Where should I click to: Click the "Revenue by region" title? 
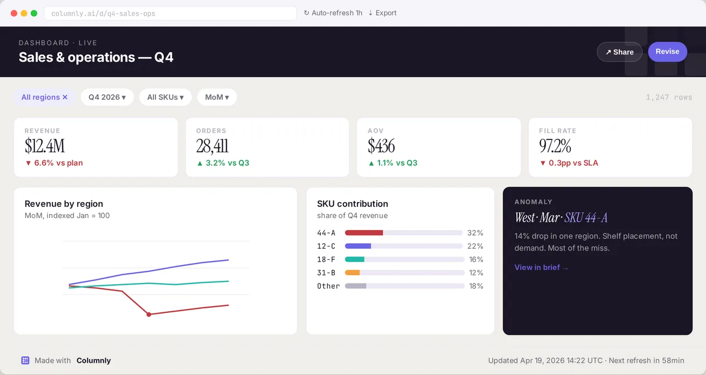(x=64, y=204)
